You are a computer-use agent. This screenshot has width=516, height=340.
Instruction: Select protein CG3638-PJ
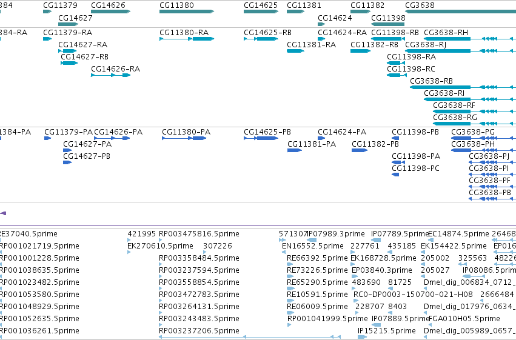(492, 162)
